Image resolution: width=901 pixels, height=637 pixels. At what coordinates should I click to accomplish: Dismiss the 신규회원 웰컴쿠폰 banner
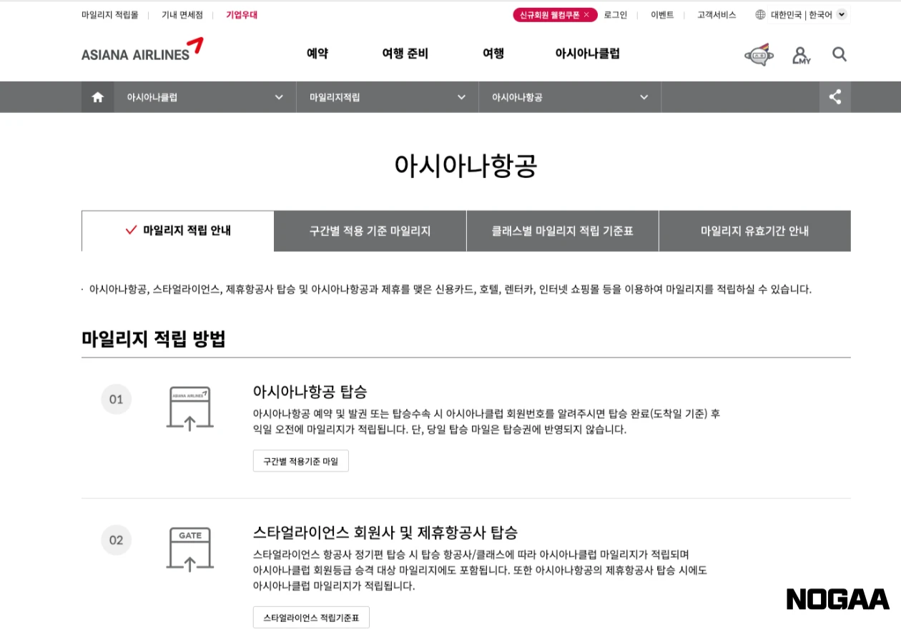coord(586,14)
